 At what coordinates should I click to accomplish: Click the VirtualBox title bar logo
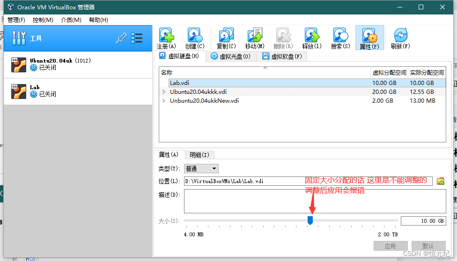click(10, 7)
